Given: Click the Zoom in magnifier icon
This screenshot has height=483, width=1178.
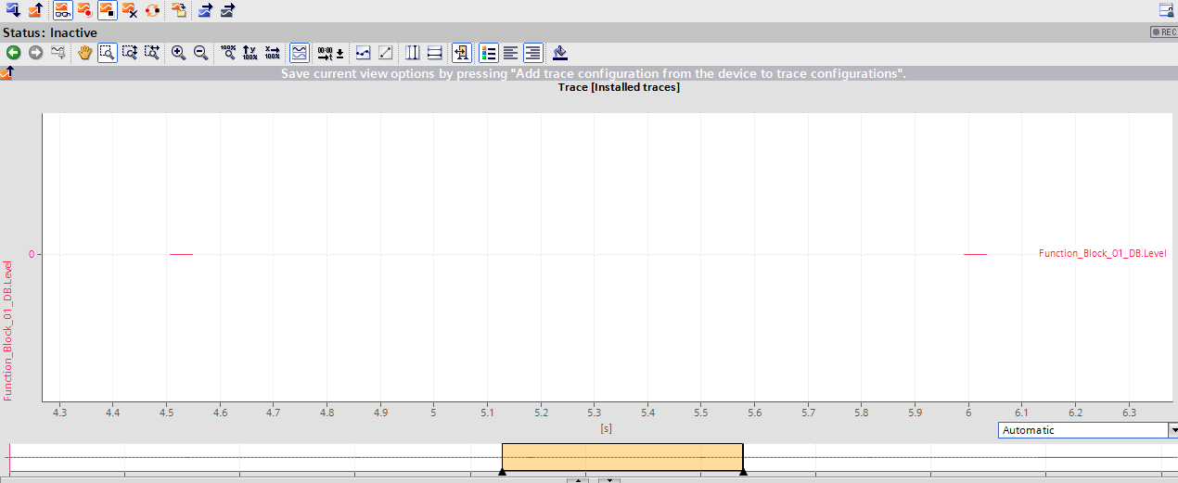Looking at the screenshot, I should point(178,53).
